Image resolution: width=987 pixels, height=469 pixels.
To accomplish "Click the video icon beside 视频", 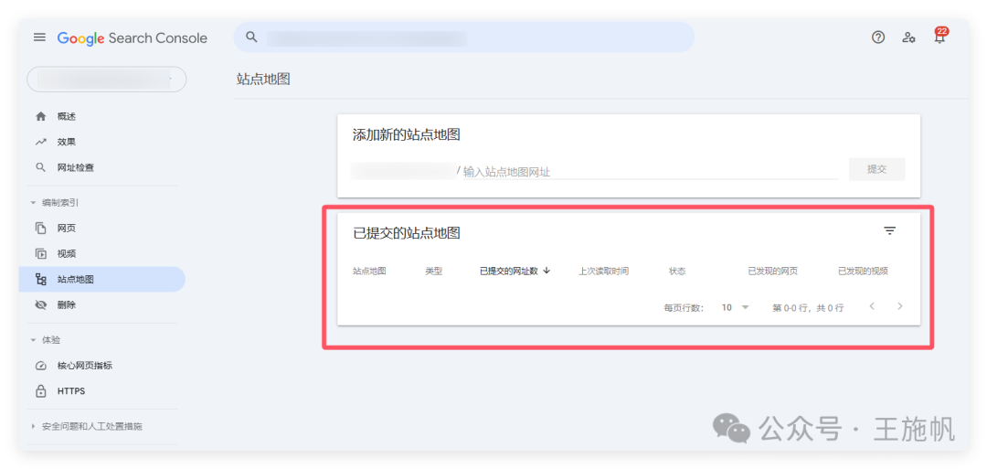I will pos(41,254).
